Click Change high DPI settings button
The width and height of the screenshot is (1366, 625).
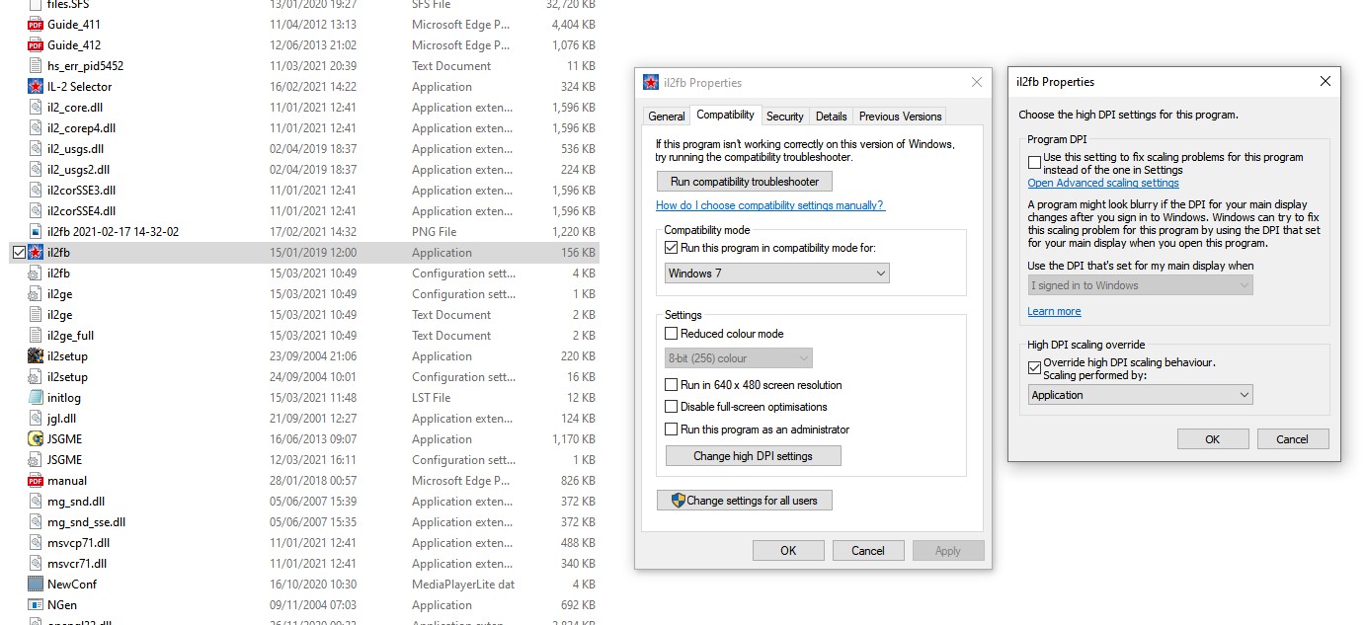(x=754, y=456)
